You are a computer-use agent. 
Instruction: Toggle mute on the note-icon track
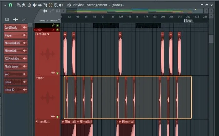(x=57, y=25)
